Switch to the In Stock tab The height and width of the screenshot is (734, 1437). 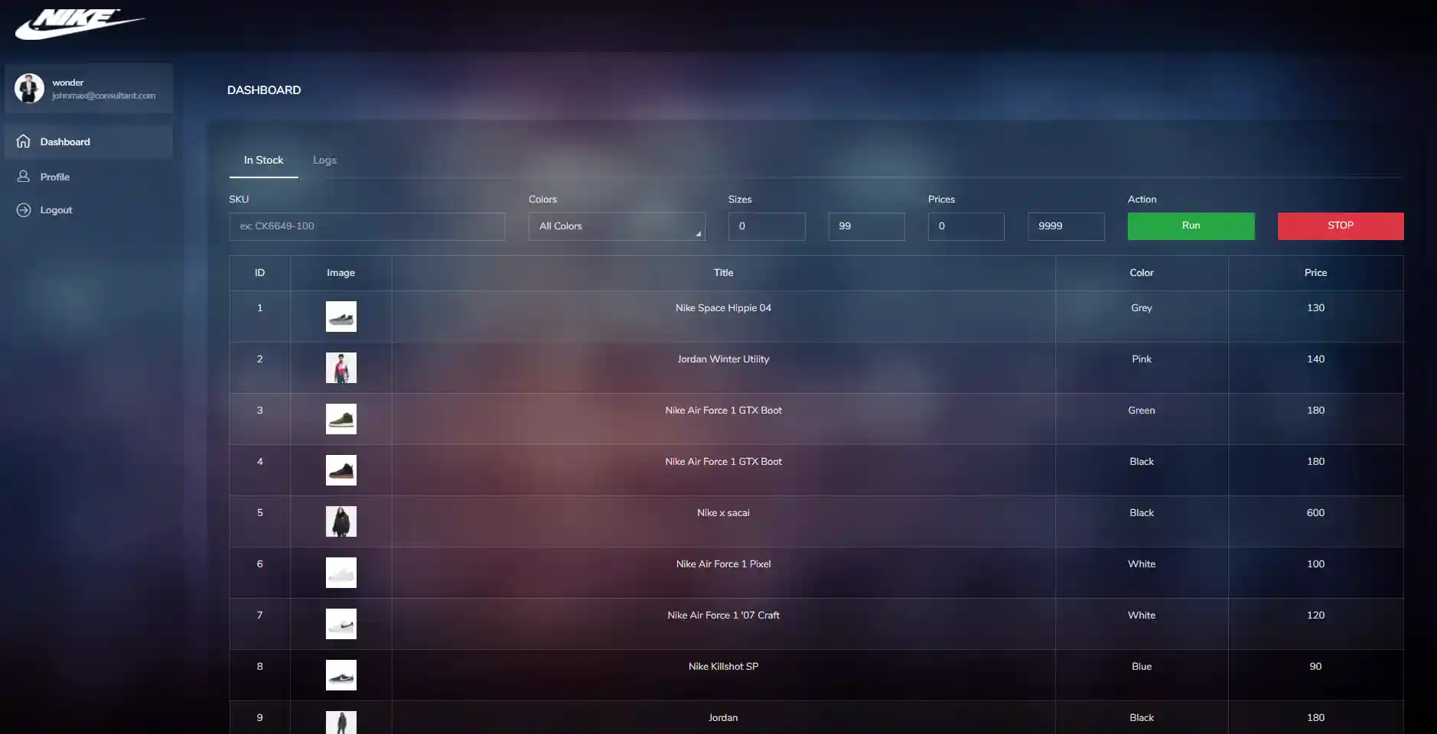point(264,161)
